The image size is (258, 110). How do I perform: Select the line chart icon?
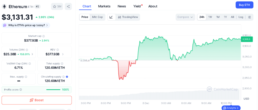click(111, 17)
